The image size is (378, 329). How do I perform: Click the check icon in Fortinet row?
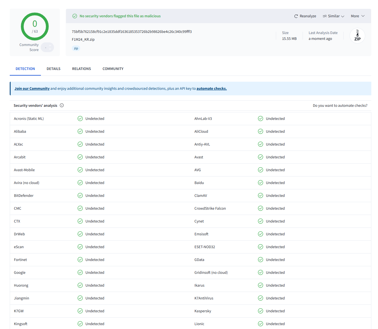[80, 260]
